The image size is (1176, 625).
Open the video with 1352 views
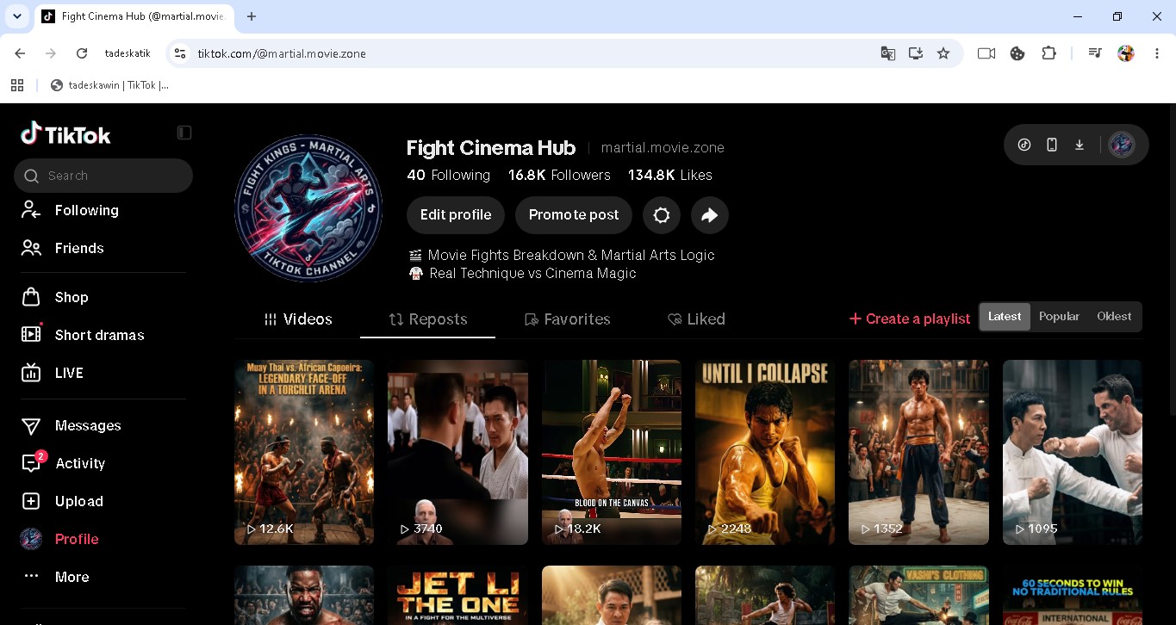pos(918,452)
